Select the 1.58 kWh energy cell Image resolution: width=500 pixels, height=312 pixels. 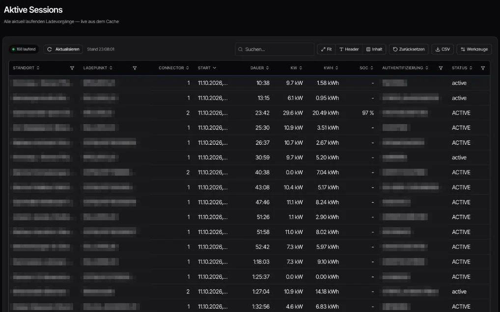click(328, 83)
